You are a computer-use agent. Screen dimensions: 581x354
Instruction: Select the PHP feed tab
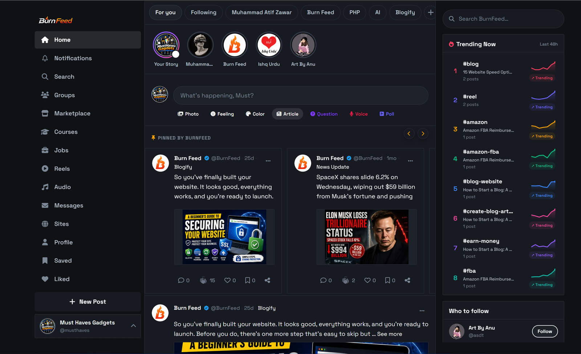[354, 12]
